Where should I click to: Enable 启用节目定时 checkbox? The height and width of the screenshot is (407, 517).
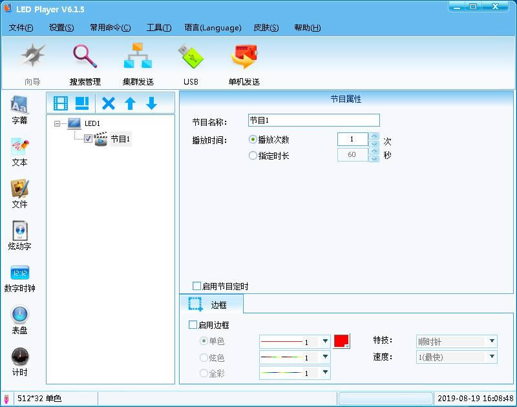coord(196,286)
